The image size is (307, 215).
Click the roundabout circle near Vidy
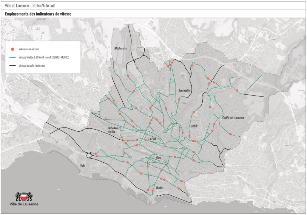coord(89,155)
